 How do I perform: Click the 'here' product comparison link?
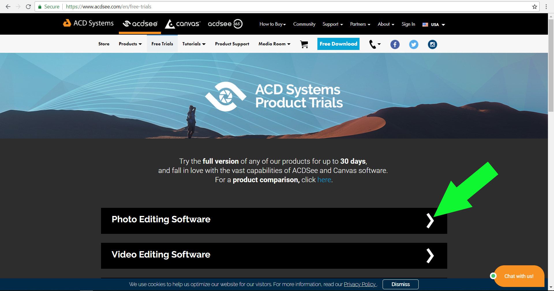(x=324, y=180)
